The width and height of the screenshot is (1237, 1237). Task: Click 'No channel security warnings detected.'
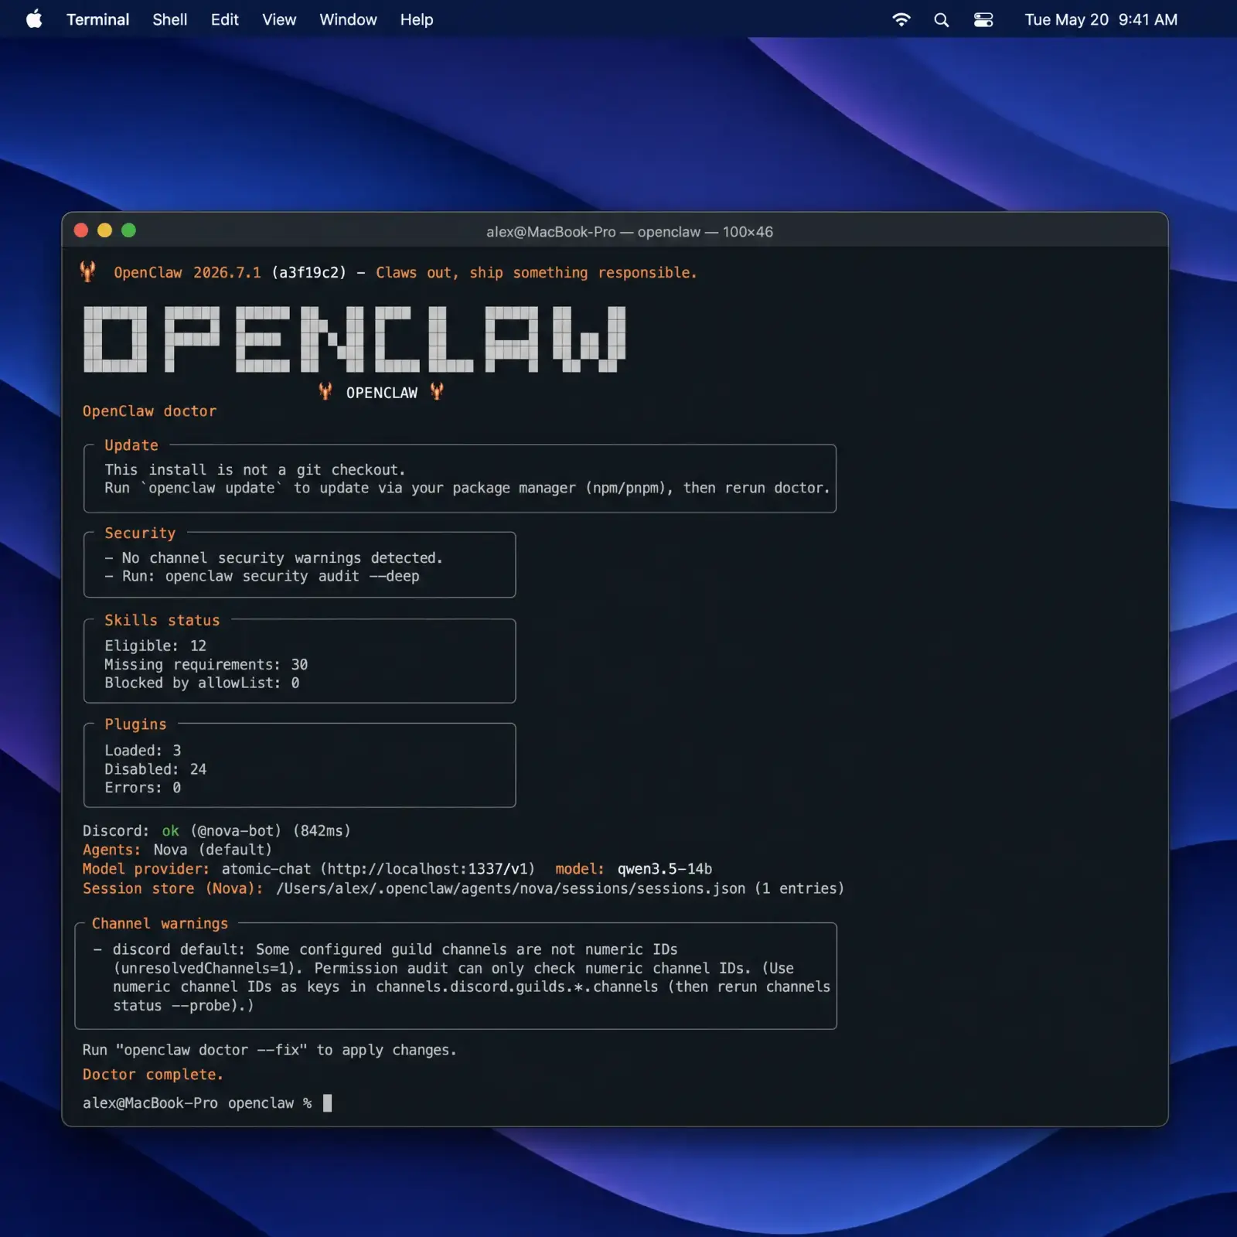[282, 558]
